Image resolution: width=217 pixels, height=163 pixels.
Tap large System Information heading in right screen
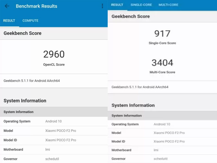click(133, 105)
